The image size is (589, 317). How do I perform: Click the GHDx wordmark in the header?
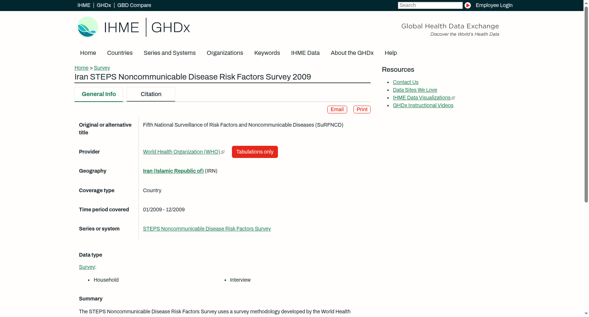[170, 28]
